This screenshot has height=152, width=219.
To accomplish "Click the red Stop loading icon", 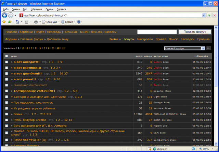I will [x=215, y=15].
